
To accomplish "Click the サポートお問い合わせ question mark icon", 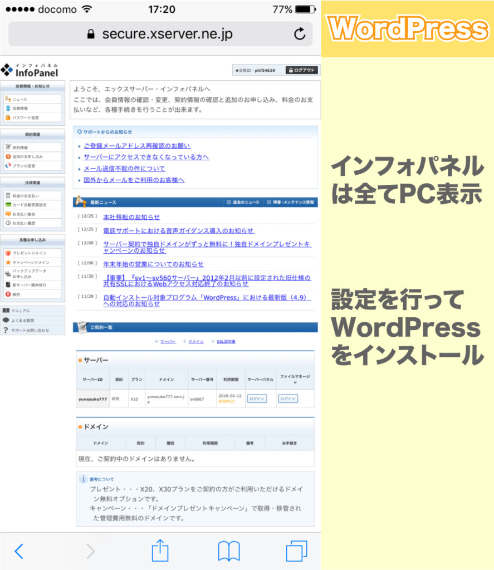I will tap(6, 330).
